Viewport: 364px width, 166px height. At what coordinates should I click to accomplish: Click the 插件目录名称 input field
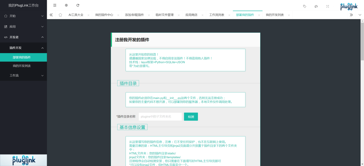160,116
